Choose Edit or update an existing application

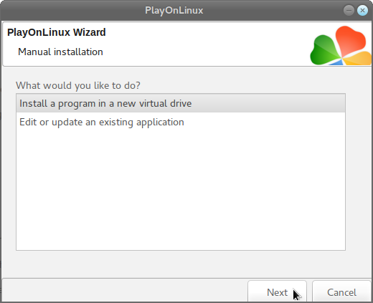click(x=181, y=122)
